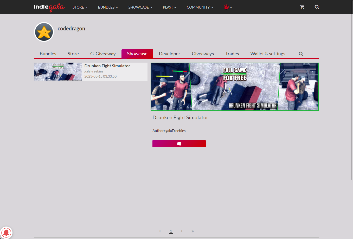
Task: Select page number 1
Action: pyautogui.click(x=171, y=231)
